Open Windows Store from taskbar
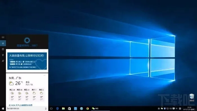197x111 pixels. click(69, 108)
